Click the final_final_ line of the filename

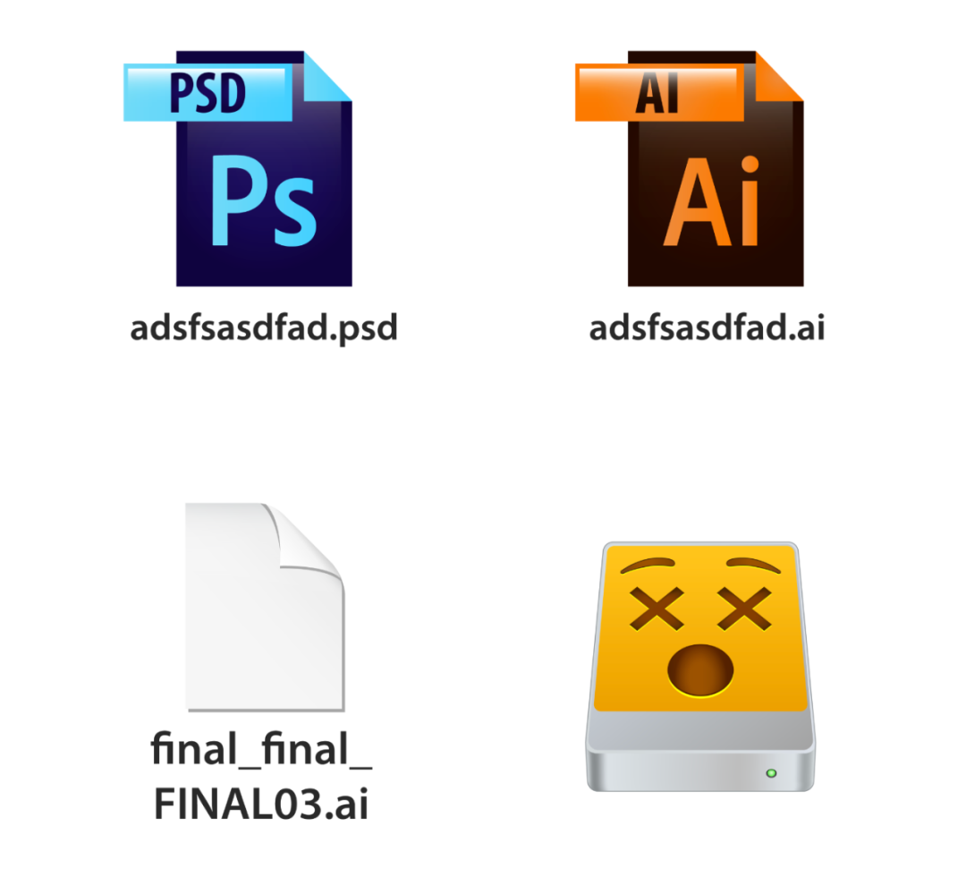[x=261, y=749]
